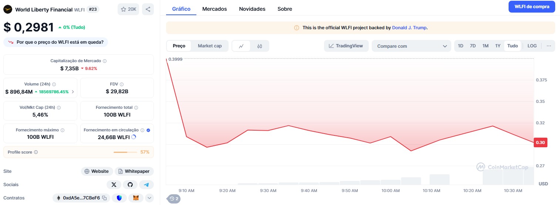Click the $ 7,35B market cap value
This screenshot has width=560, height=205.
70,68
